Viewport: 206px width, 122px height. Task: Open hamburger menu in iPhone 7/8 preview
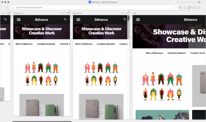point(19,20)
